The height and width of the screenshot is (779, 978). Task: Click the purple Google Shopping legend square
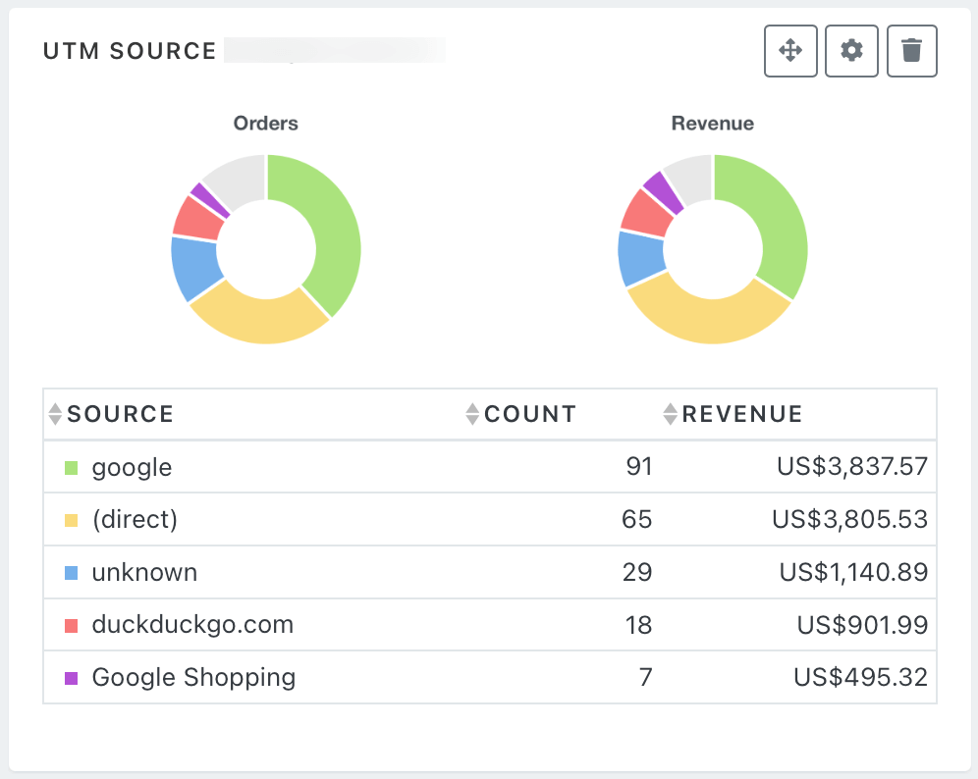tap(71, 678)
